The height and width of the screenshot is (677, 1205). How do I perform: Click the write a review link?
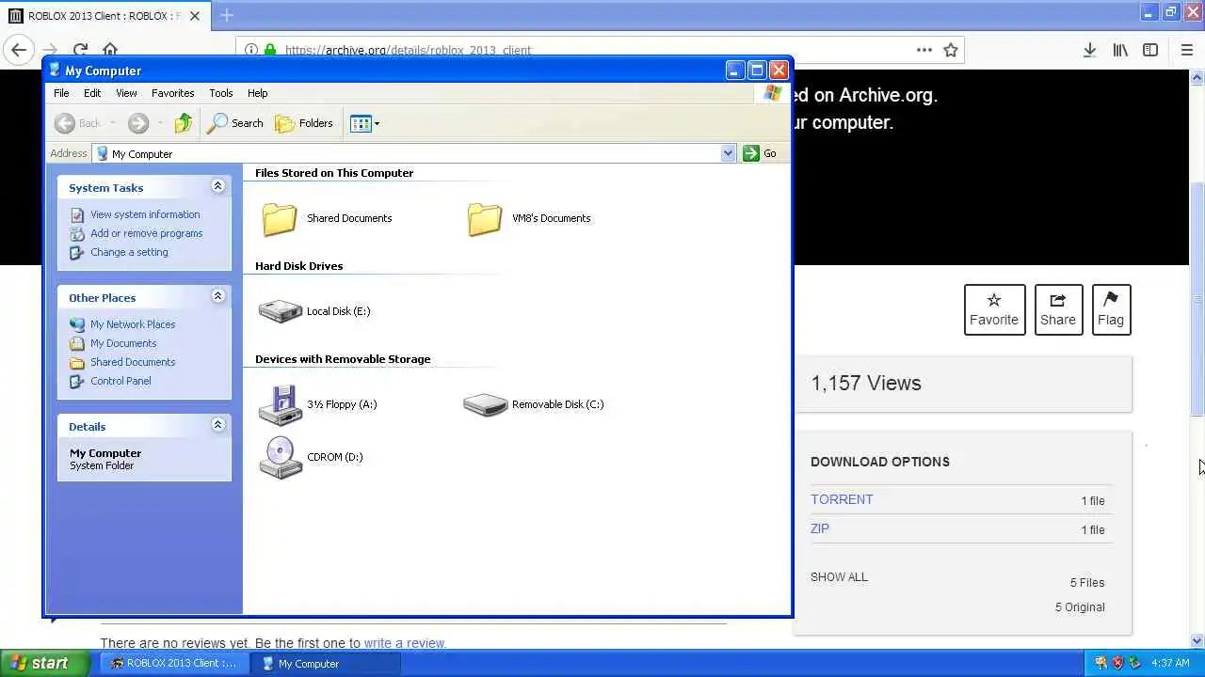coord(404,643)
